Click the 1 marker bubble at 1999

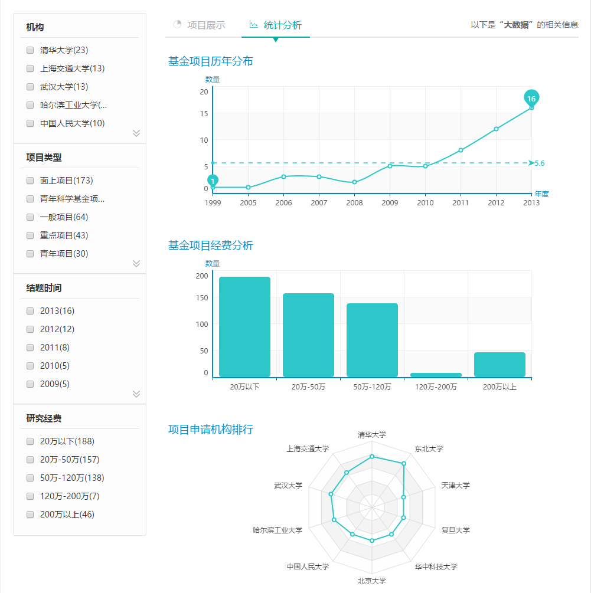(x=213, y=181)
